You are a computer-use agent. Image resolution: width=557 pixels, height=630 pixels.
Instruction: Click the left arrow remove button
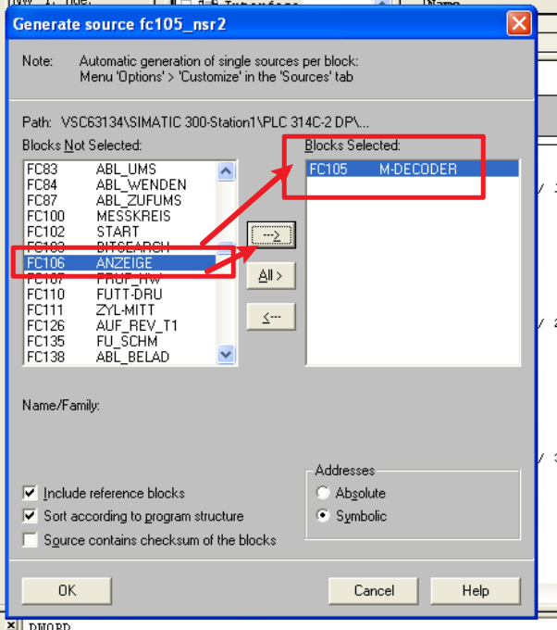[x=270, y=317]
